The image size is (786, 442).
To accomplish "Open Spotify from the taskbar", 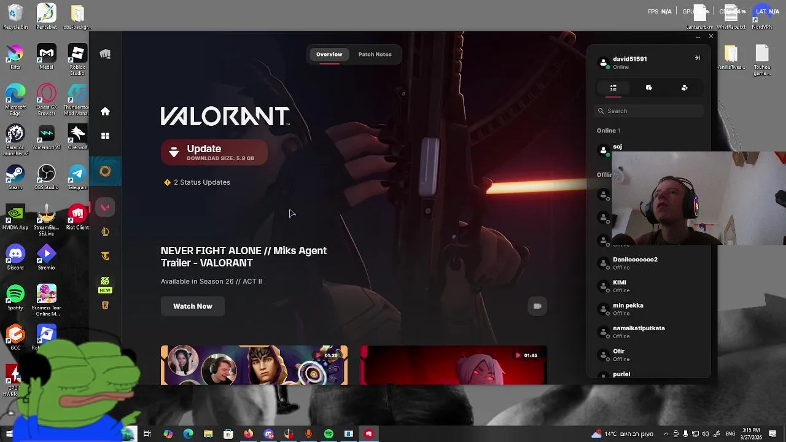I will [329, 434].
